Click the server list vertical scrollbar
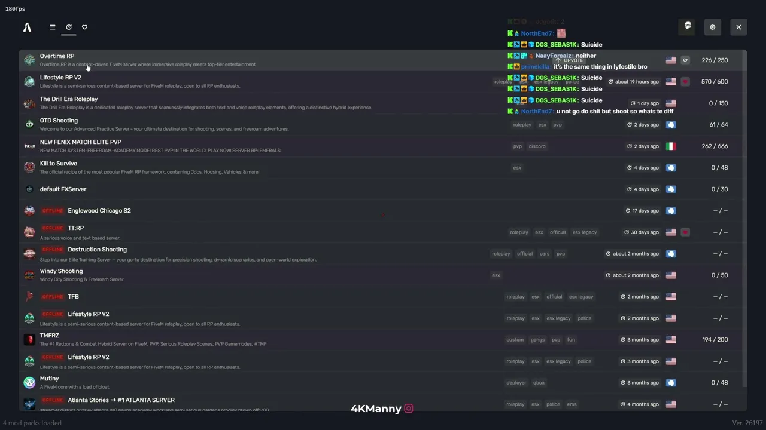The image size is (766, 430). click(x=745, y=219)
